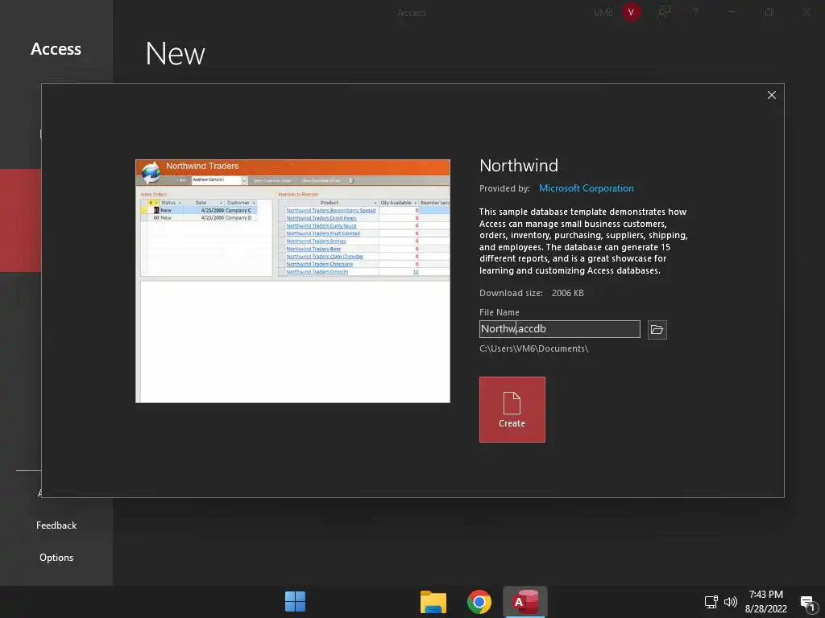Click the Download size 2006 KB text
This screenshot has height=618, width=825.
pos(532,293)
